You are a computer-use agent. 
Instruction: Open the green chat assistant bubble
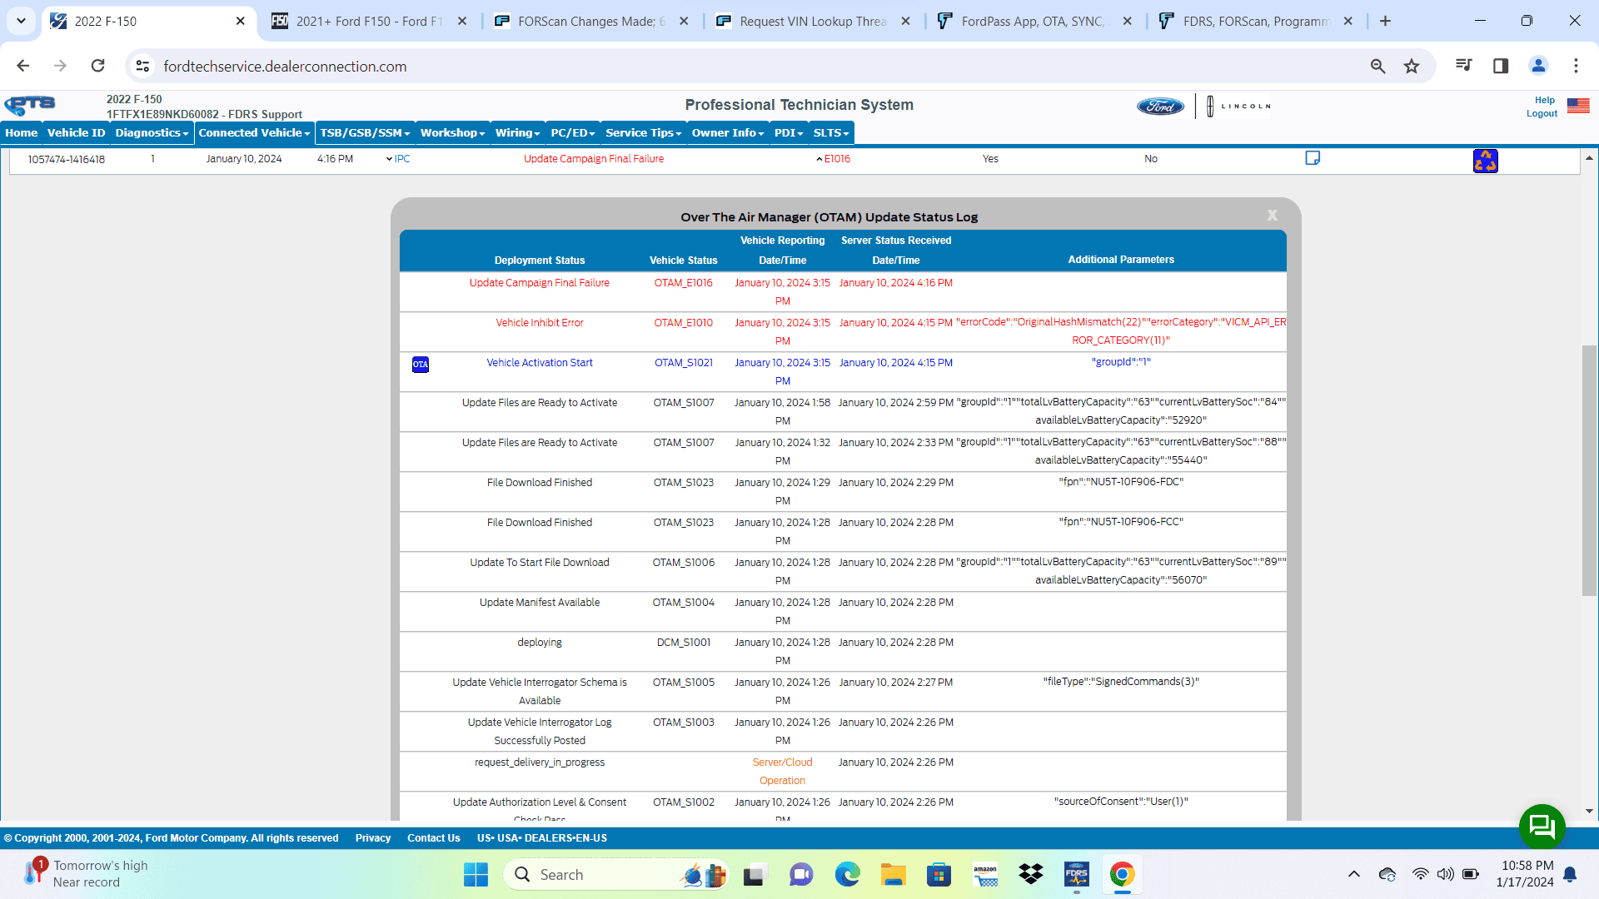click(x=1542, y=827)
